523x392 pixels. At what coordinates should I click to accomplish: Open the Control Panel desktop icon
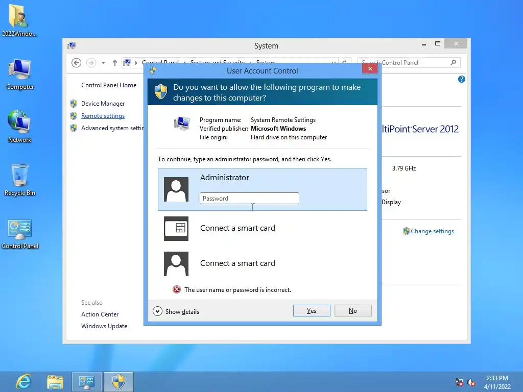20,234
